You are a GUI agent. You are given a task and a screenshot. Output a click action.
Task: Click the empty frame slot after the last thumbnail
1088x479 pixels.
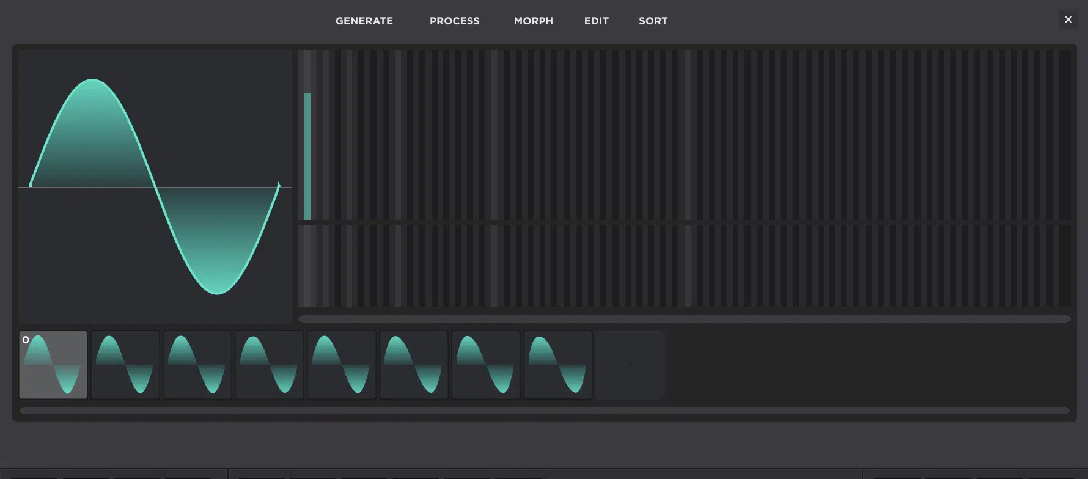click(630, 365)
